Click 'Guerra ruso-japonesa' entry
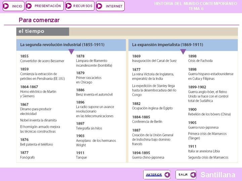The image size is (242, 181). coord(203,127)
